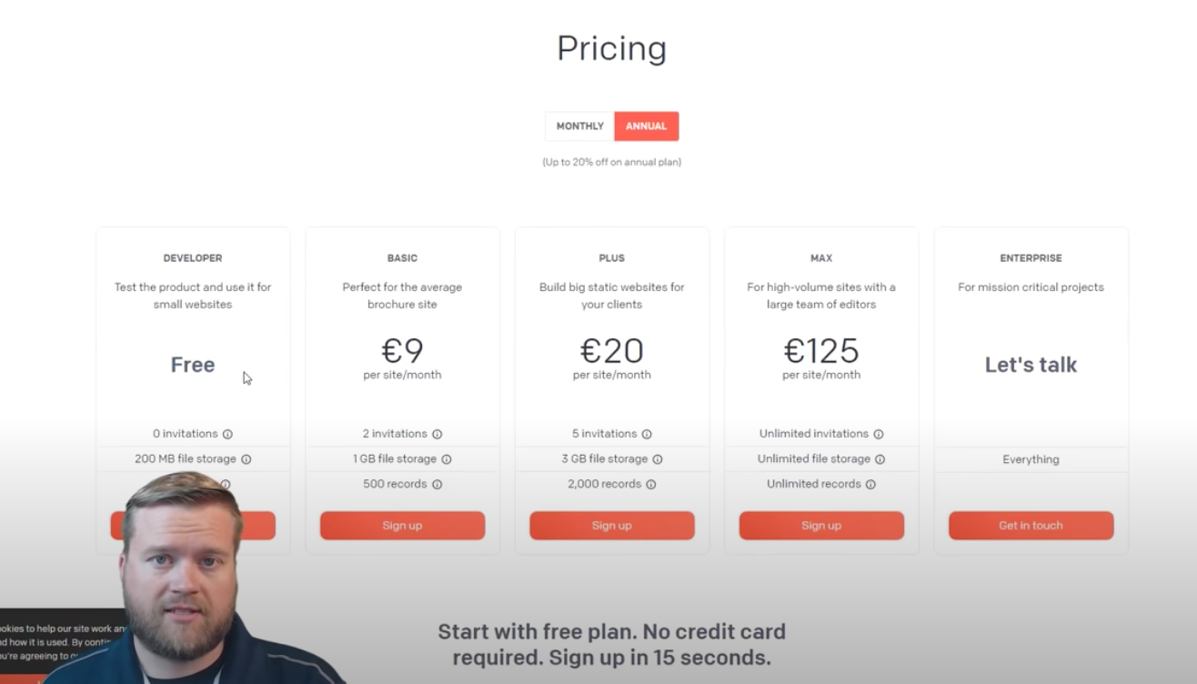Sign up for the Max plan
This screenshot has width=1197, height=684.
pos(821,526)
